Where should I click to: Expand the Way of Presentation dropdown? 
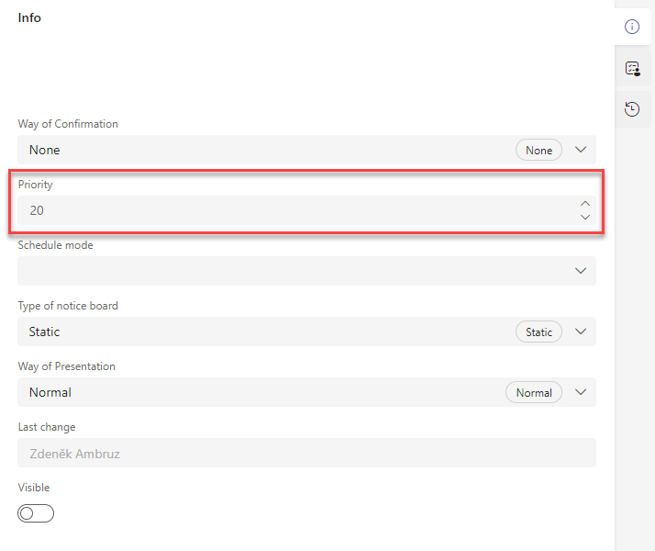pyautogui.click(x=581, y=392)
